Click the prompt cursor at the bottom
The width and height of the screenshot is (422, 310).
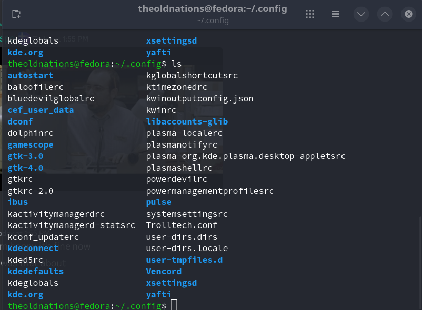[x=174, y=305]
